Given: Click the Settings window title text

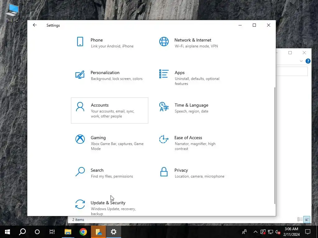Looking at the screenshot, I should pyautogui.click(x=53, y=25).
